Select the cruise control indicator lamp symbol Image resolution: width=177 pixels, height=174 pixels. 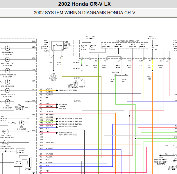pyautogui.click(x=8, y=90)
